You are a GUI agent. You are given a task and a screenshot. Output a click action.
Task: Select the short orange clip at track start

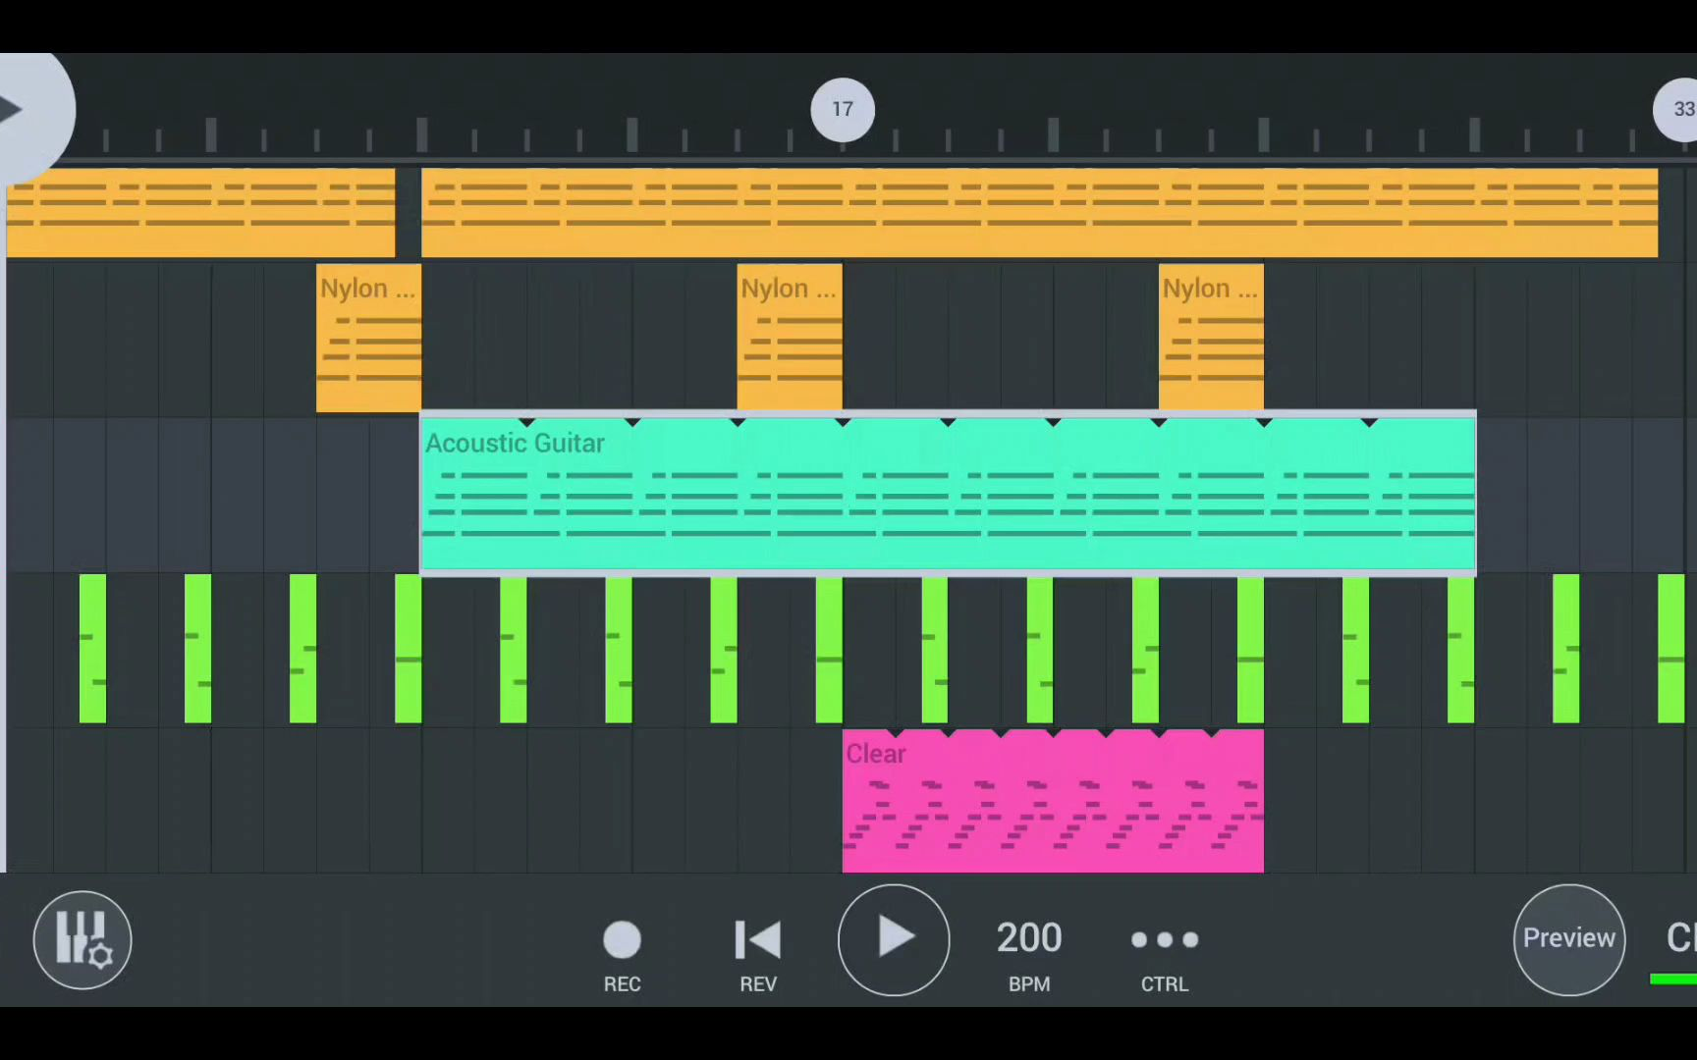[200, 212]
